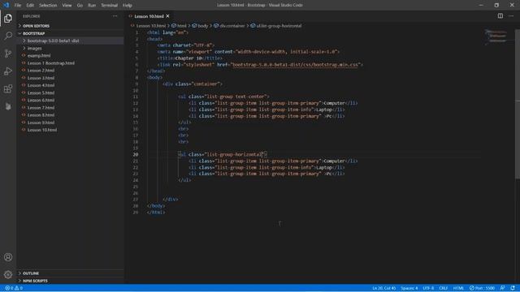Open the Terminal menu

pos(110,6)
